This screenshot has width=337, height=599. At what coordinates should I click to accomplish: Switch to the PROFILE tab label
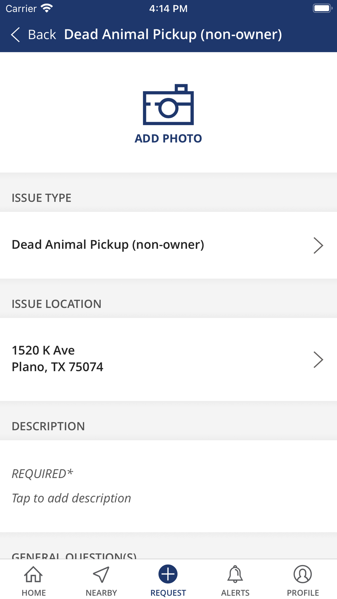tap(303, 593)
